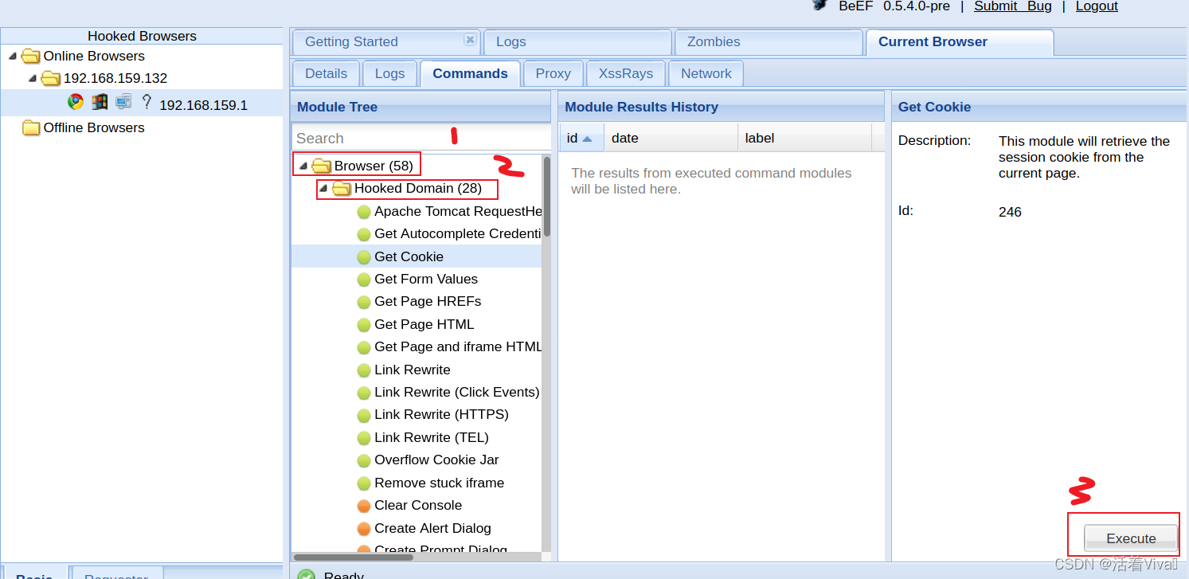Select Link Rewrite (Click Events) module

point(457,392)
